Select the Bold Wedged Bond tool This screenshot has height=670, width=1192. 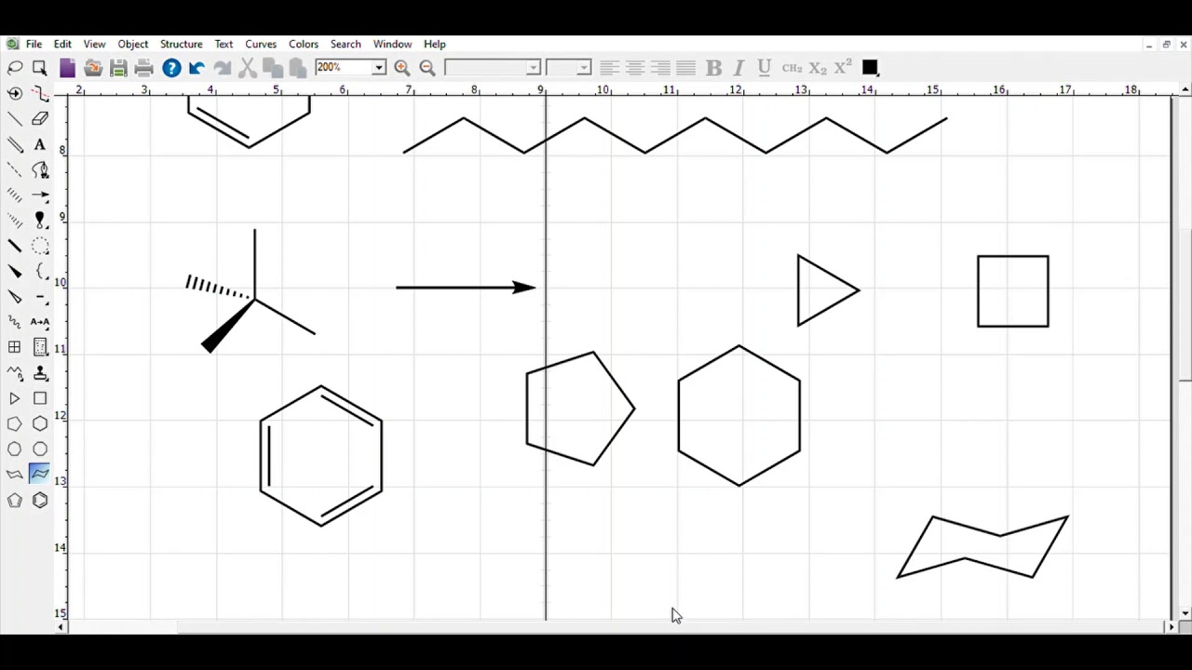pos(15,272)
